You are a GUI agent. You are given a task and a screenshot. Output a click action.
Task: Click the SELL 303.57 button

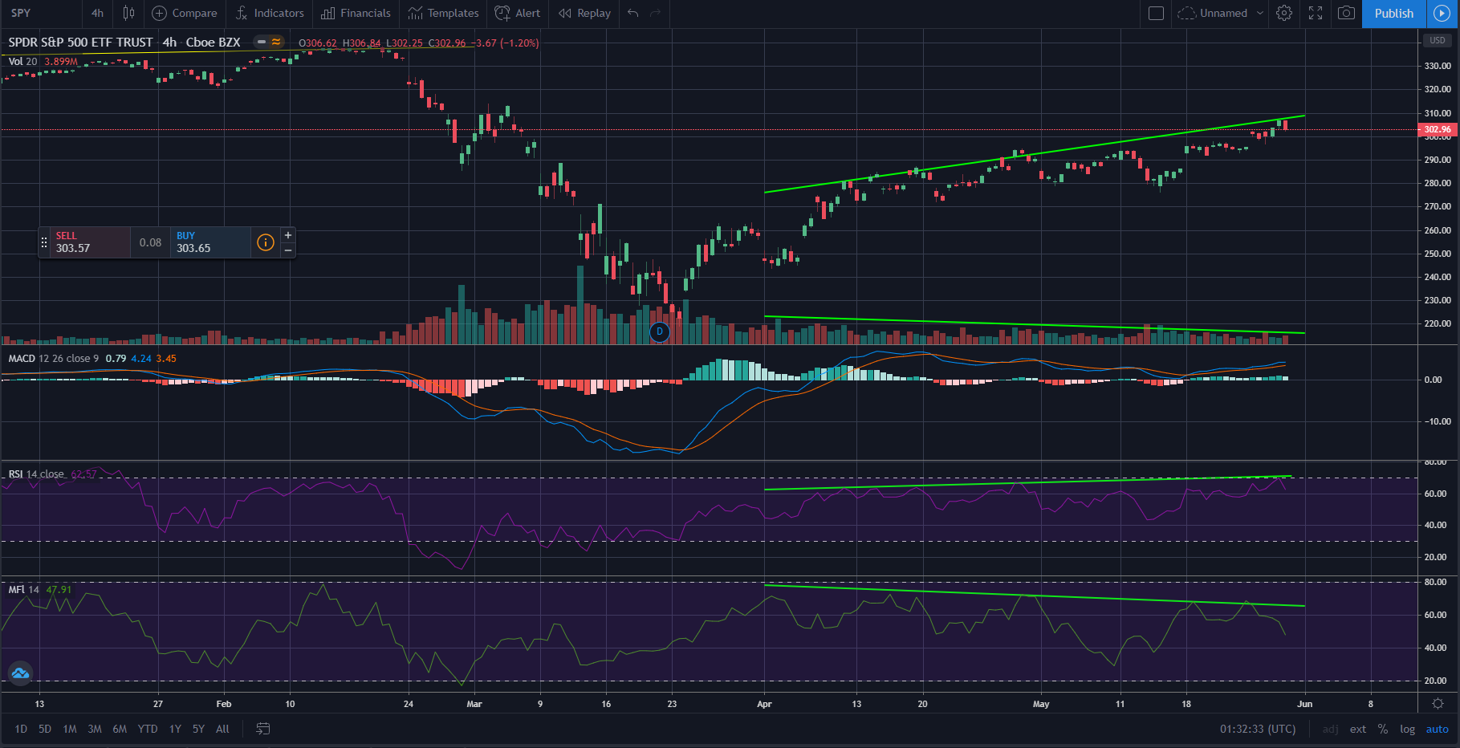[90, 242]
